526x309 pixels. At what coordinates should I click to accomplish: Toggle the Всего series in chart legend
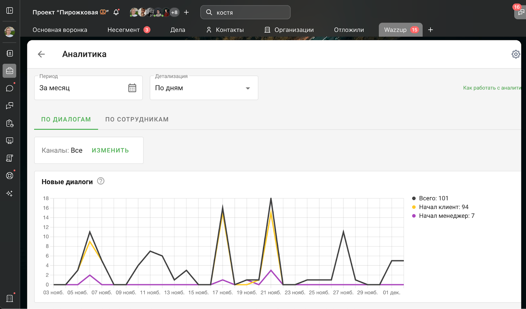pyautogui.click(x=433, y=198)
